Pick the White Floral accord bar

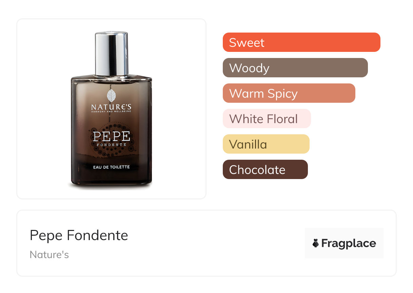267,119
